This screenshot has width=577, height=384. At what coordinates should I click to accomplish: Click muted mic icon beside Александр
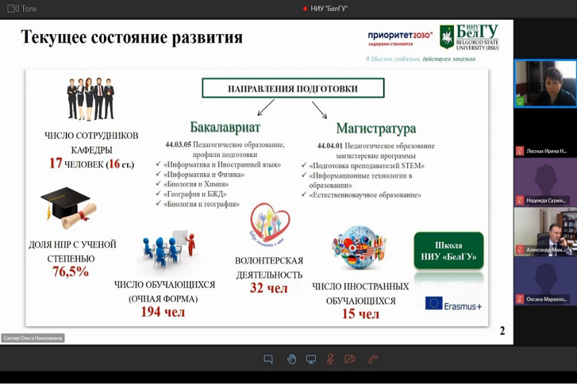[520, 250]
